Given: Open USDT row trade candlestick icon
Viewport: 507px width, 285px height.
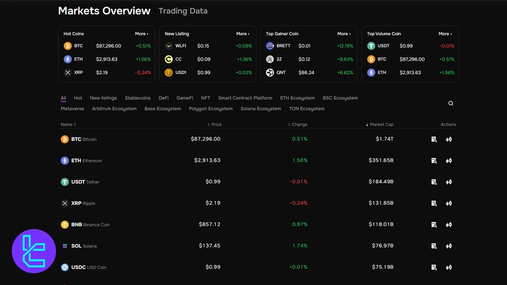Looking at the screenshot, I should tap(449, 182).
